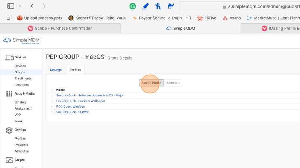Open Attributes in the sidebar
300x168 pixels.
point(21,151)
